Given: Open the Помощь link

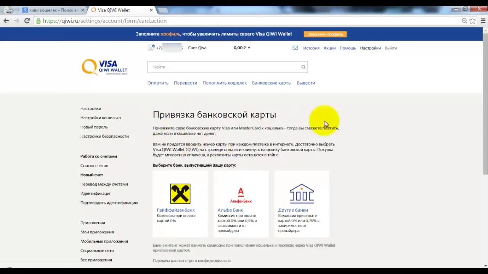Looking at the screenshot, I should (x=348, y=48).
